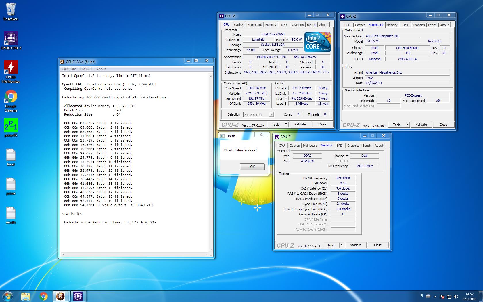Click the GPUPI title bar app icon
Screen dimensions: 483x302
62,62
